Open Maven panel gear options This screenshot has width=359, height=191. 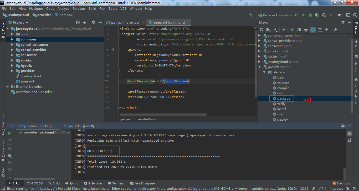click(343, 22)
